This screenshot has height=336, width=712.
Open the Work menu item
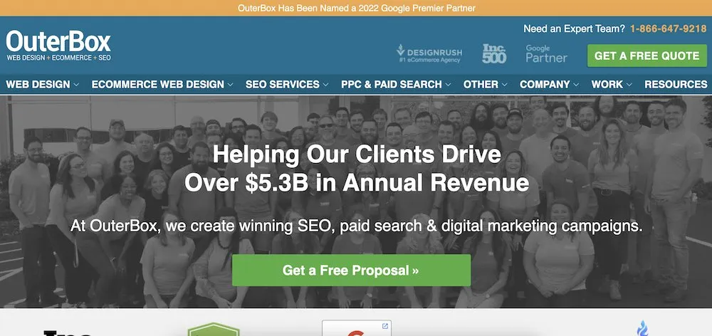(612, 85)
